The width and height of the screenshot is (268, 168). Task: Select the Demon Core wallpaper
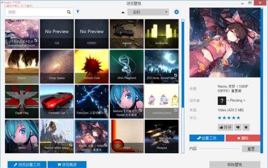91,66
